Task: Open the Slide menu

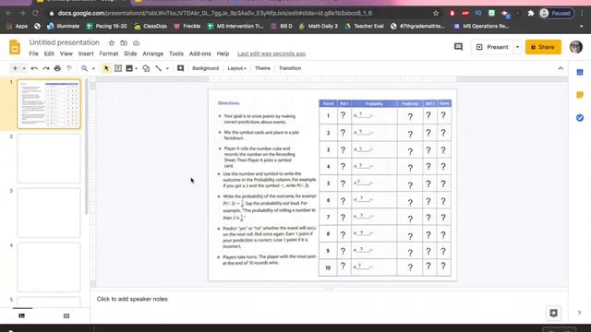Action: click(130, 53)
